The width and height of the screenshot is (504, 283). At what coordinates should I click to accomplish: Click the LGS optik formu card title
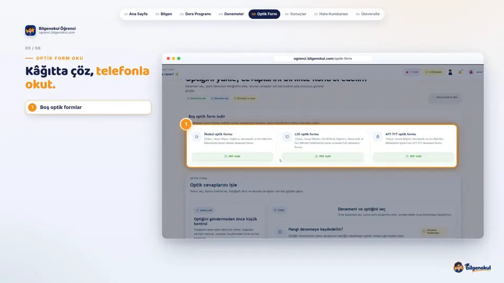point(307,134)
